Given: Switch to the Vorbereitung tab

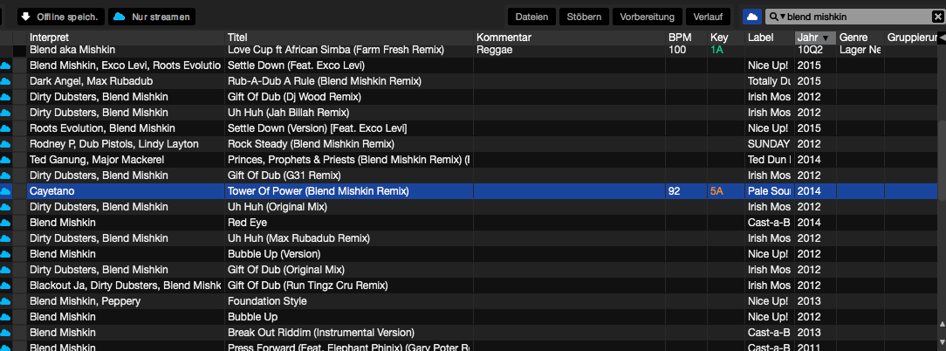Looking at the screenshot, I should (x=648, y=17).
